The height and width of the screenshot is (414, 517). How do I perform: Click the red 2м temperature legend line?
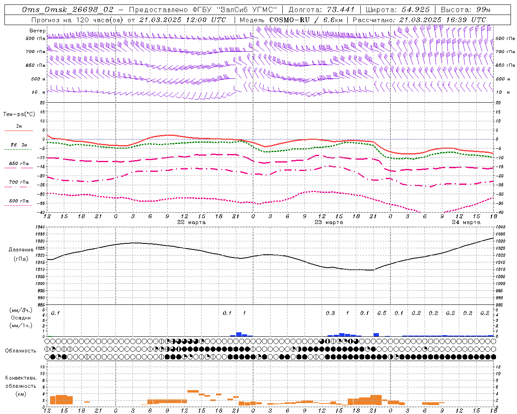(x=19, y=131)
